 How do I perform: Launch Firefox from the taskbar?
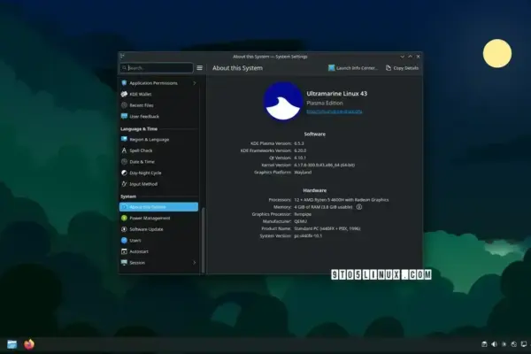click(x=29, y=344)
